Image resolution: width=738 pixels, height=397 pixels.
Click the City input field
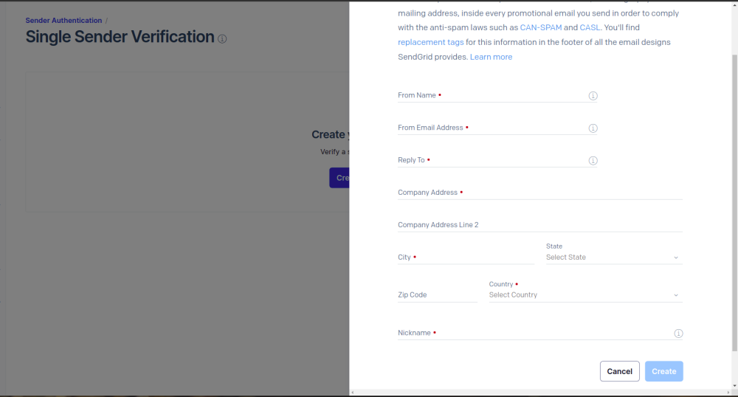465,258
